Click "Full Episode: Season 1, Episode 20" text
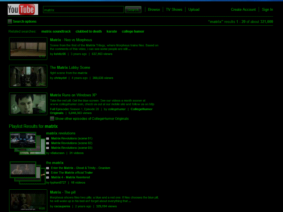 74,109
